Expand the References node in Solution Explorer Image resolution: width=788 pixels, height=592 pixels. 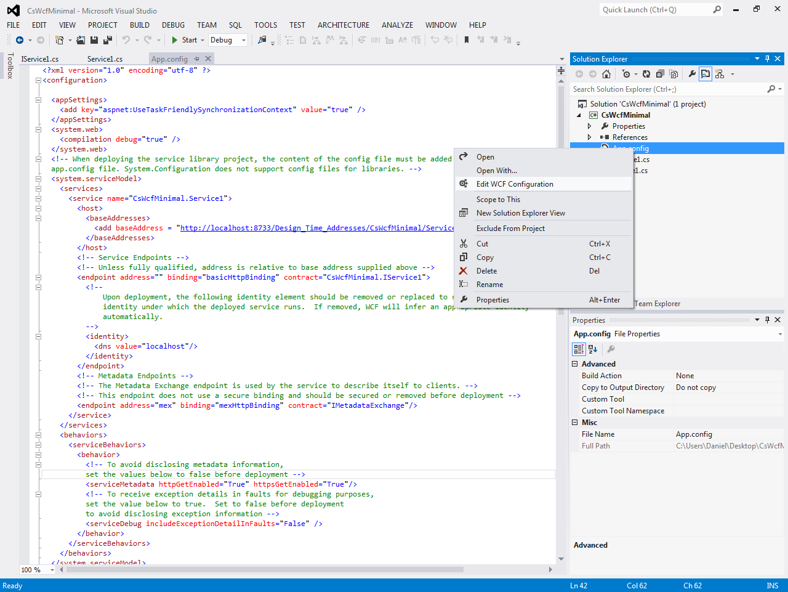tap(589, 137)
